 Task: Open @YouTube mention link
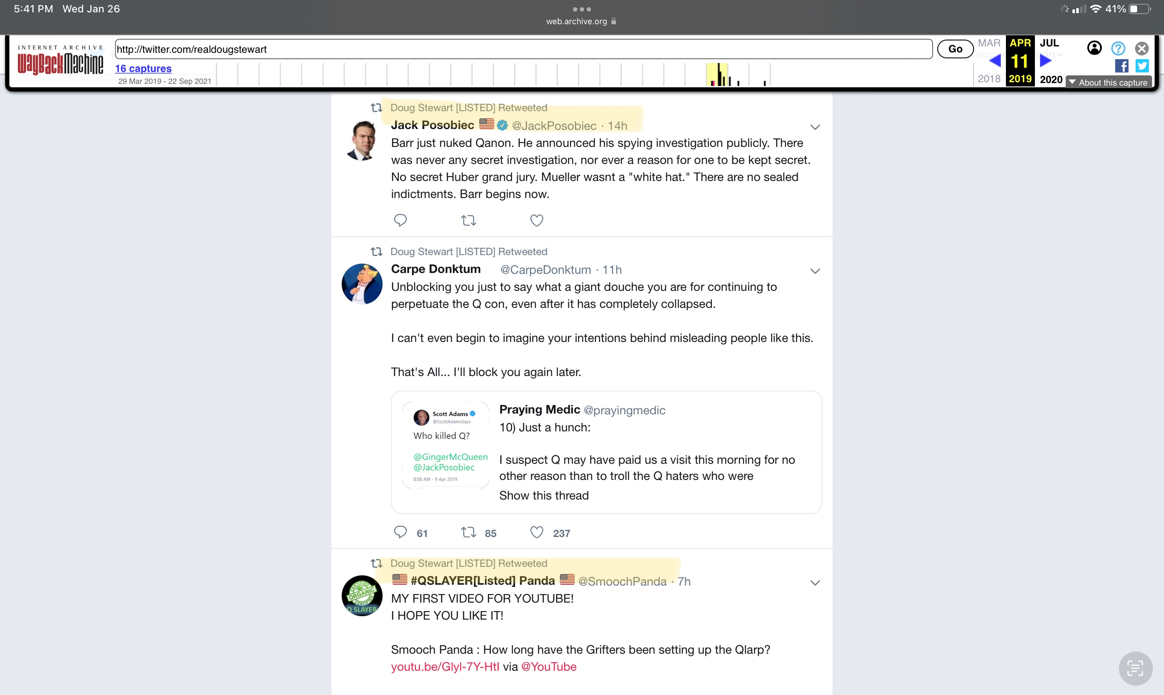tap(548, 667)
